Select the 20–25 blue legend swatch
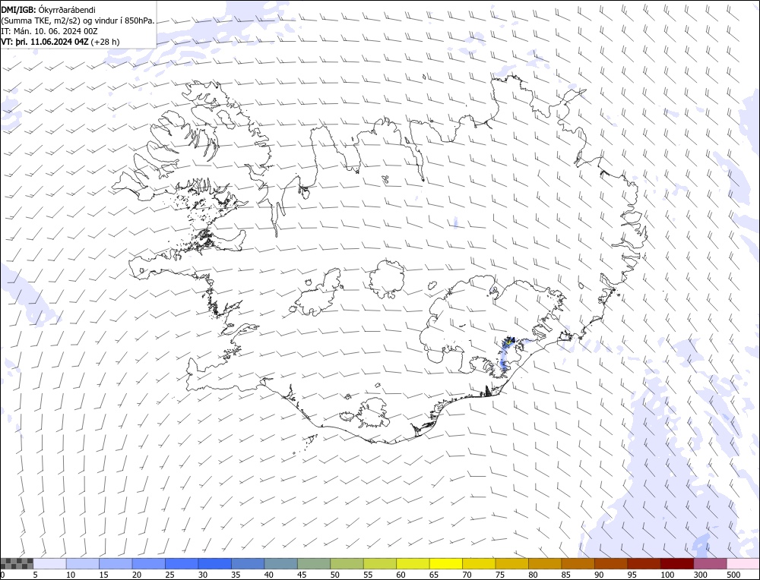Screen dimensions: 760x580 (149, 563)
